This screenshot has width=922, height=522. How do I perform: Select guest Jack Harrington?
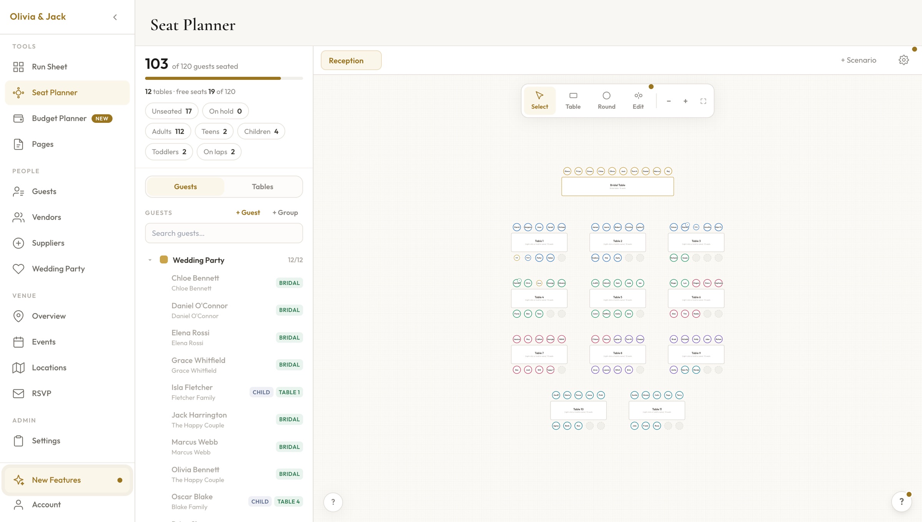[224, 420]
